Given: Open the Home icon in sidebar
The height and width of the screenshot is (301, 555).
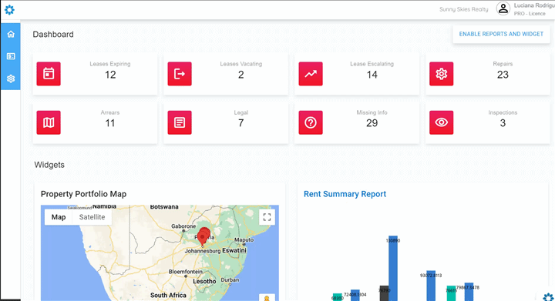Looking at the screenshot, I should tap(11, 34).
